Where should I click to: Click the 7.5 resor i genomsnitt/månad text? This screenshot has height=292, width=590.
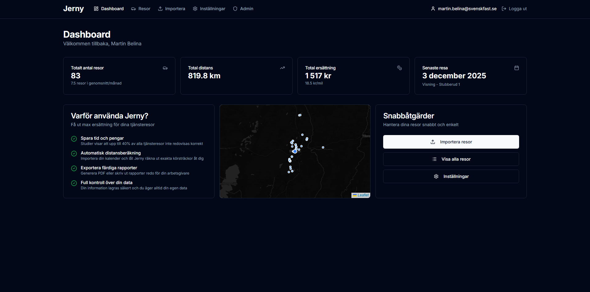[x=96, y=83]
